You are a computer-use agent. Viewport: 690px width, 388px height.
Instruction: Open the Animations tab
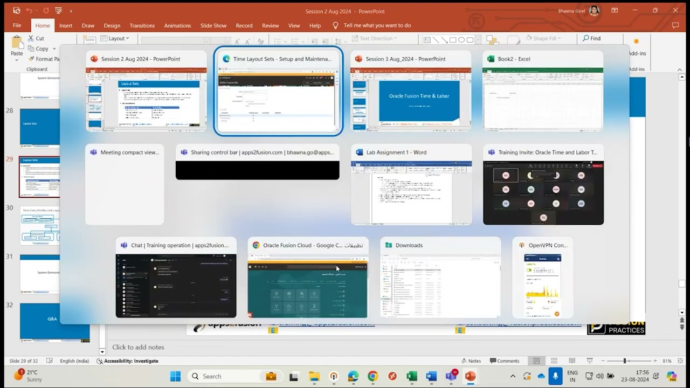click(x=177, y=25)
